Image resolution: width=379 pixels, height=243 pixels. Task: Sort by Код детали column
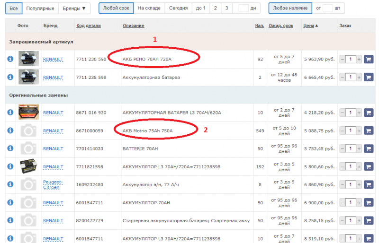[89, 26]
